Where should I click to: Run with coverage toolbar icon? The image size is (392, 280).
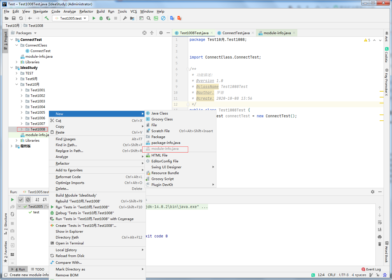click(108, 18)
